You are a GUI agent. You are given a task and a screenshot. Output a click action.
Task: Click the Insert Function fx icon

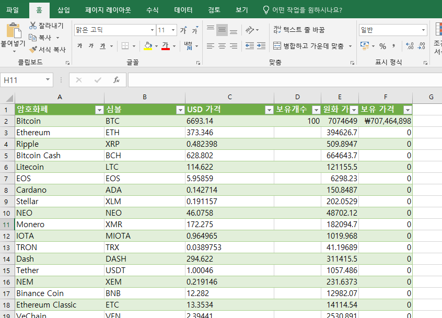point(117,80)
